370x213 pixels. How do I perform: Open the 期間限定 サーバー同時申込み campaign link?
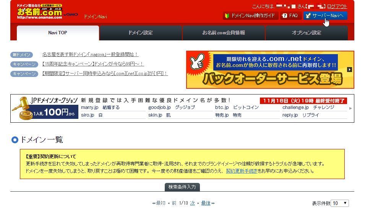coord(105,74)
